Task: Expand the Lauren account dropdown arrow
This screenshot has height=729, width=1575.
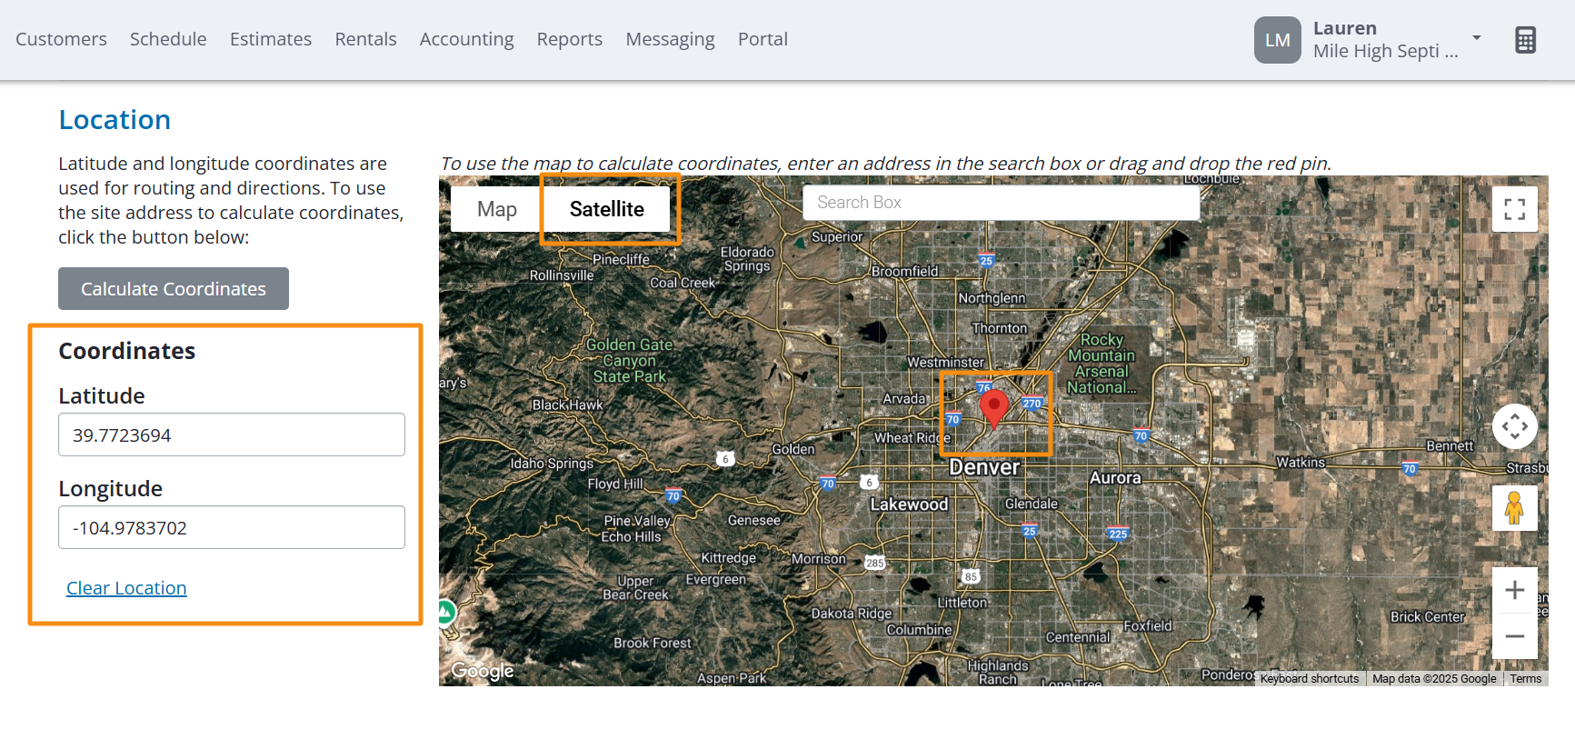Action: [x=1477, y=38]
